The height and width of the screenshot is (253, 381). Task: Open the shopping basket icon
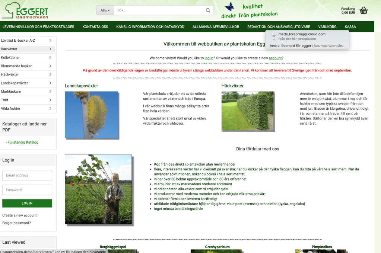363,10
